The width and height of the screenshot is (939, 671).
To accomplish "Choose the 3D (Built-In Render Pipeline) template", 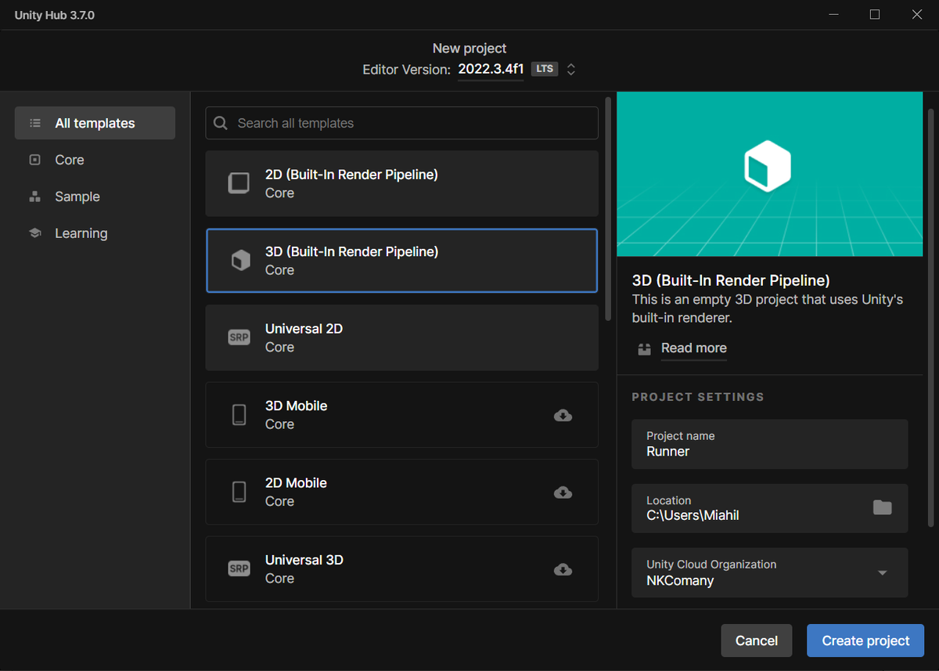I will point(402,261).
